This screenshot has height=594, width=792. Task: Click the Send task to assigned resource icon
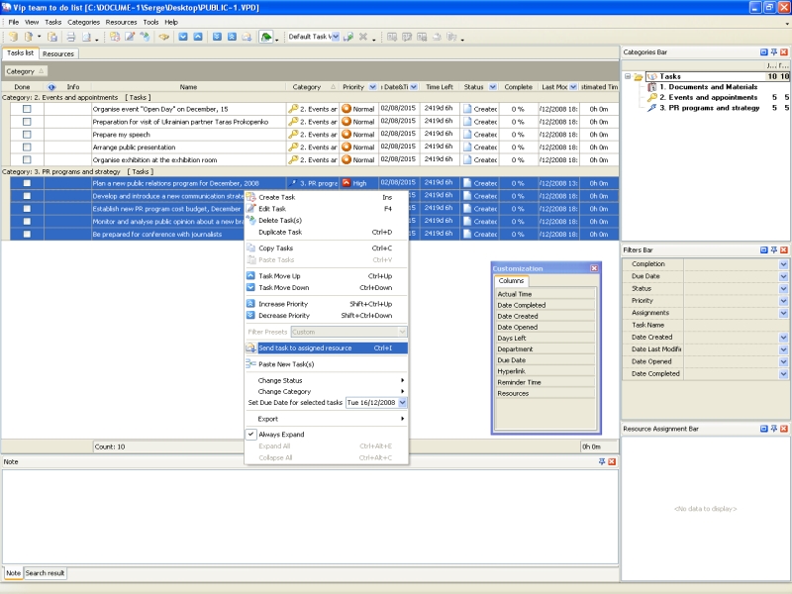point(251,348)
